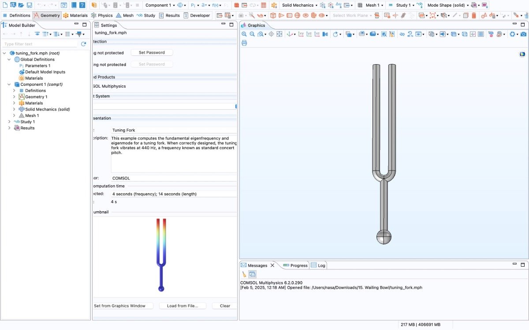The image size is (529, 330).
Task: Collapse the Global Definitions node
Action: click(9, 59)
